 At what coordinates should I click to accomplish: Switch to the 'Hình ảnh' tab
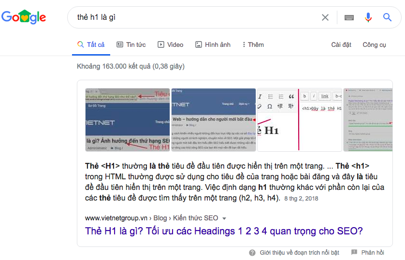tap(213, 44)
